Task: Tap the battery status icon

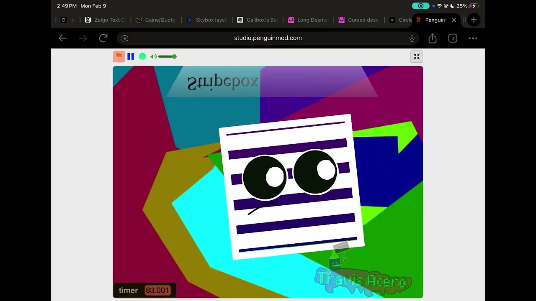Action: 474,6
